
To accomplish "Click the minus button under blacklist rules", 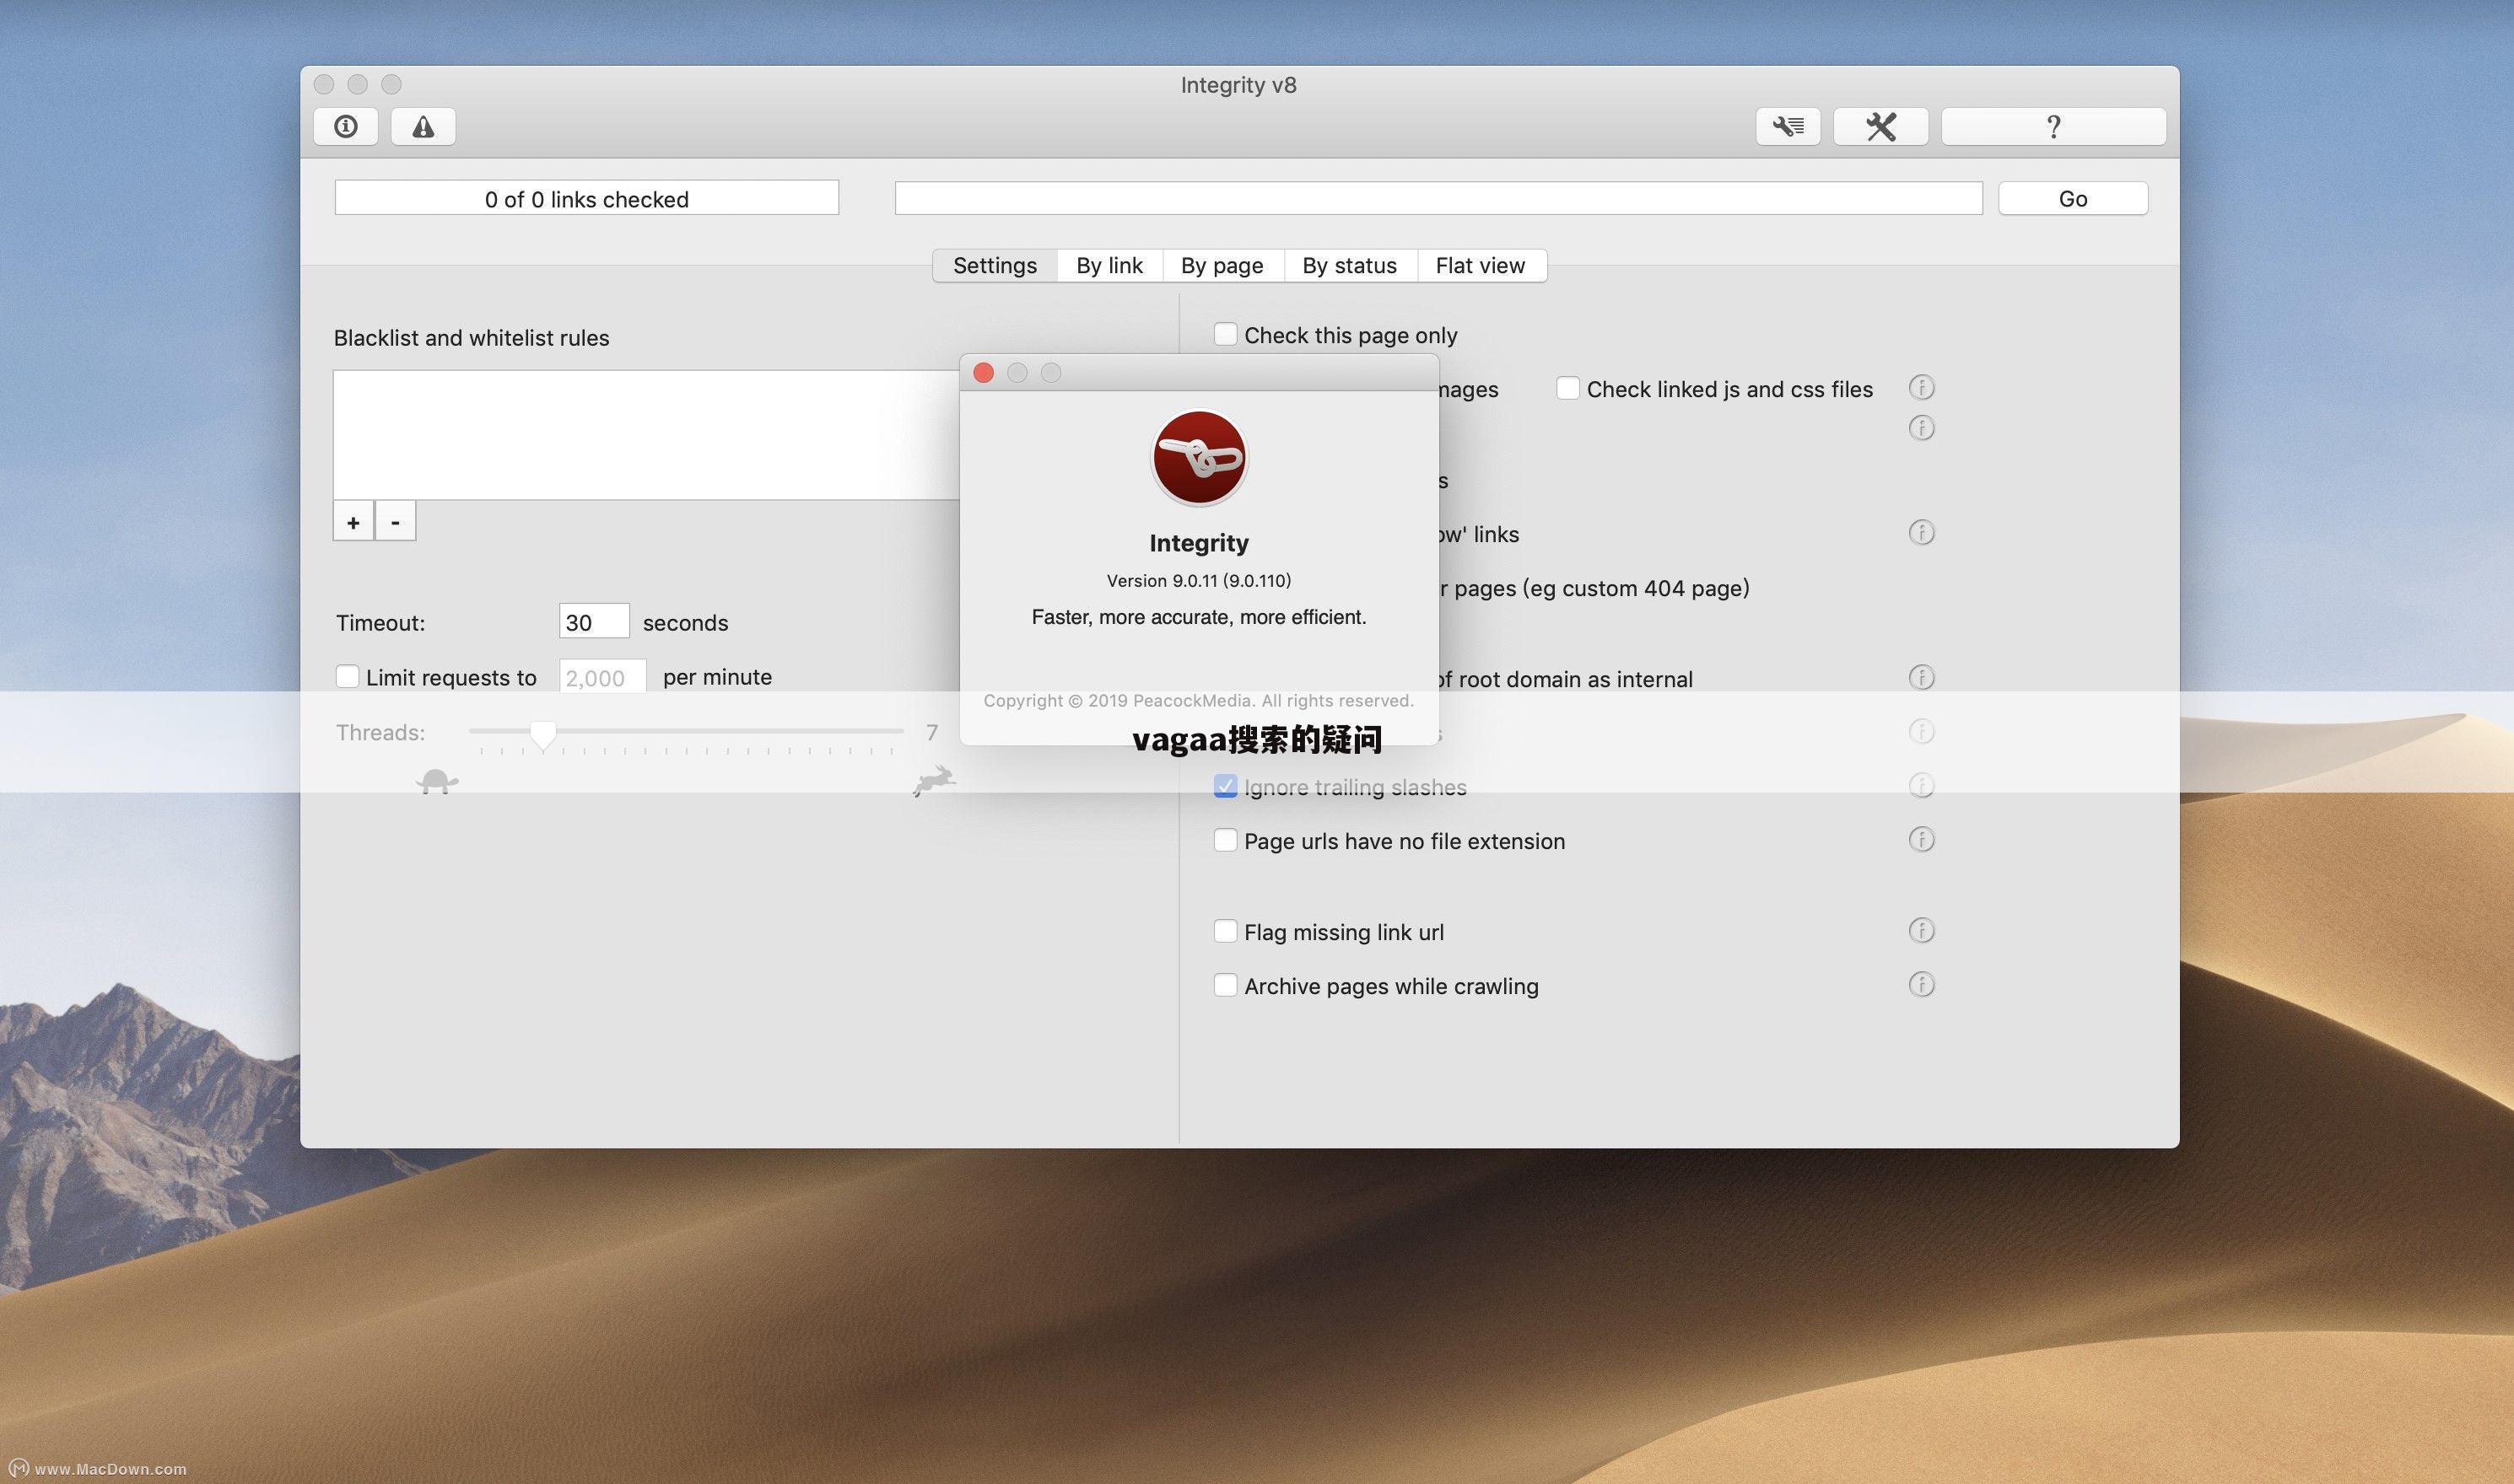I will (395, 522).
